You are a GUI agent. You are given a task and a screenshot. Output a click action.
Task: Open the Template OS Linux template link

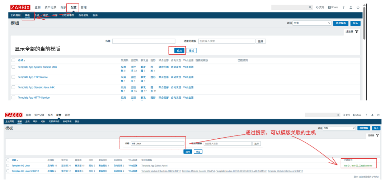tap(21, 165)
